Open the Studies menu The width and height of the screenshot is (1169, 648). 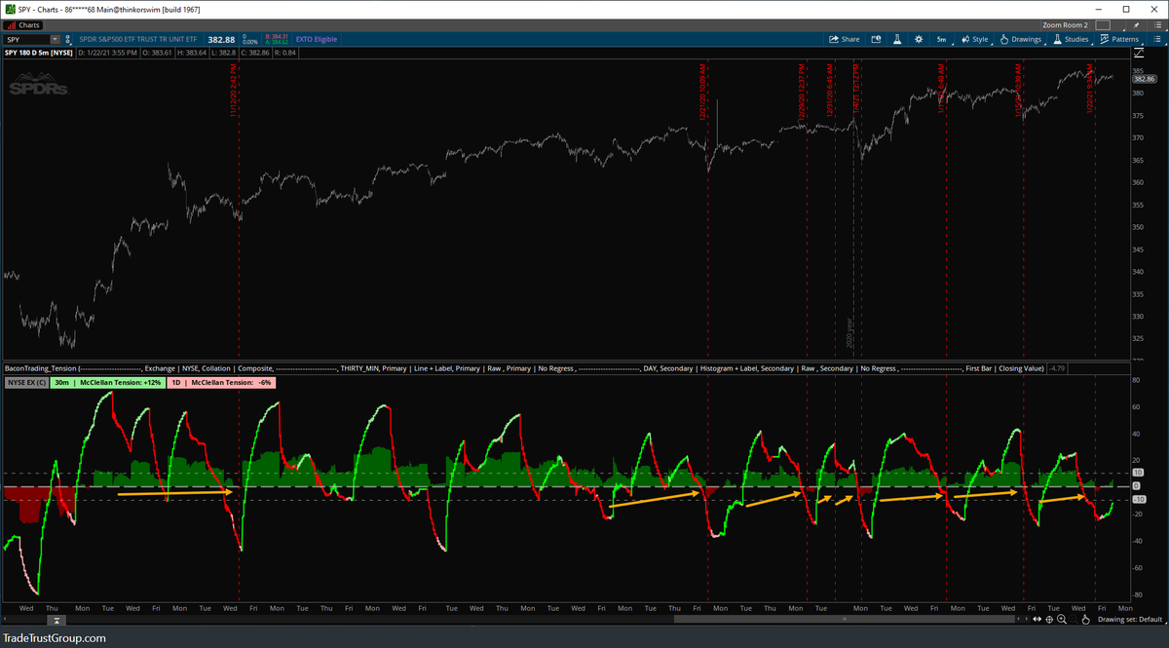[1071, 39]
